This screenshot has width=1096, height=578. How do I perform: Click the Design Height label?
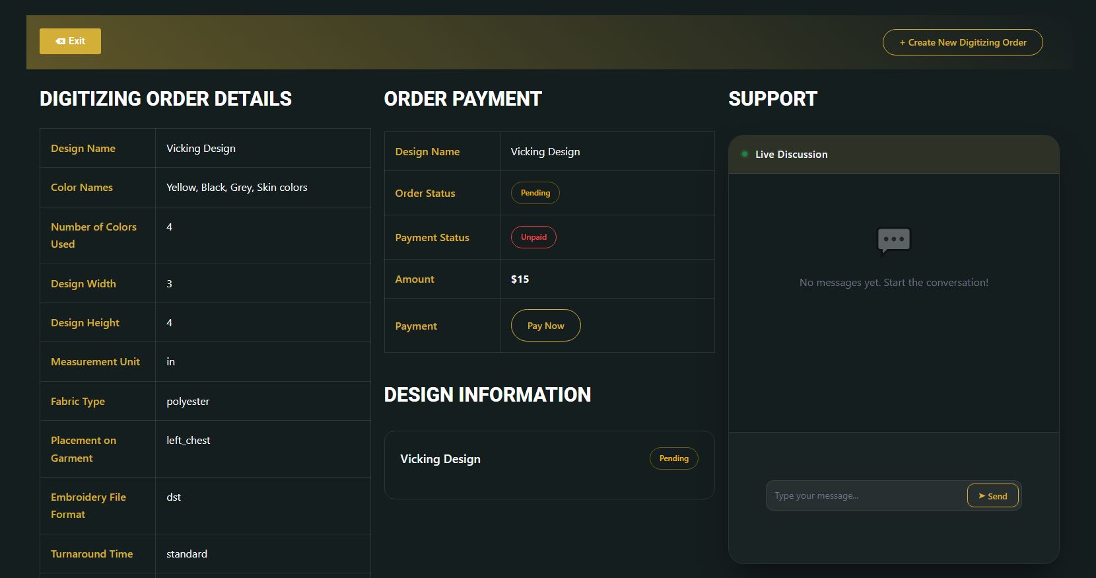click(85, 323)
